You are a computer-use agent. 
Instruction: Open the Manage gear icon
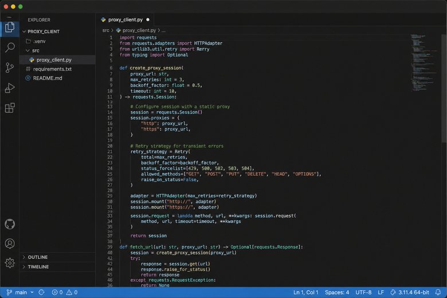[10, 263]
